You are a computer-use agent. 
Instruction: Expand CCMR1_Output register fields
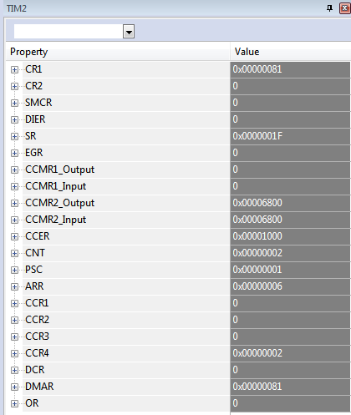point(14,170)
